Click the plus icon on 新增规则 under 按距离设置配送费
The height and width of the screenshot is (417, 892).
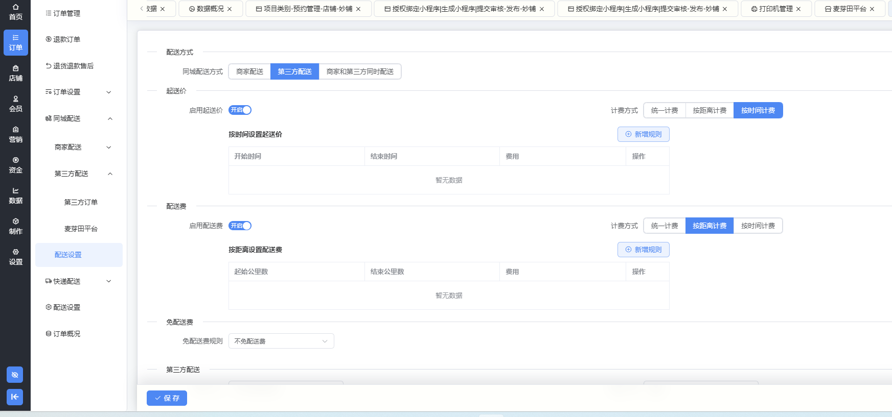(x=629, y=250)
